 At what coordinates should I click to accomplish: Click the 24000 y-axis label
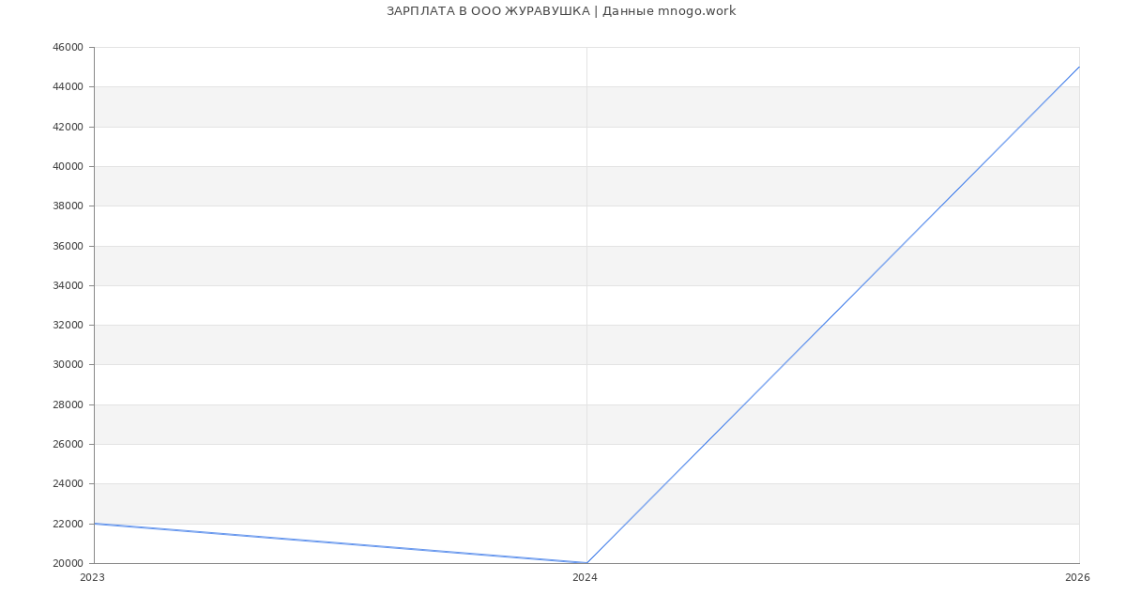click(x=68, y=484)
